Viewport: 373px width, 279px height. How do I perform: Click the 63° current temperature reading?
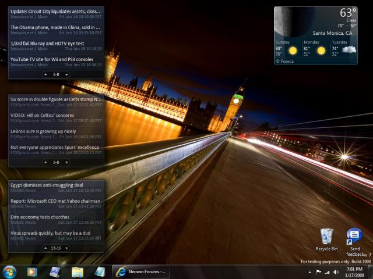tap(348, 13)
